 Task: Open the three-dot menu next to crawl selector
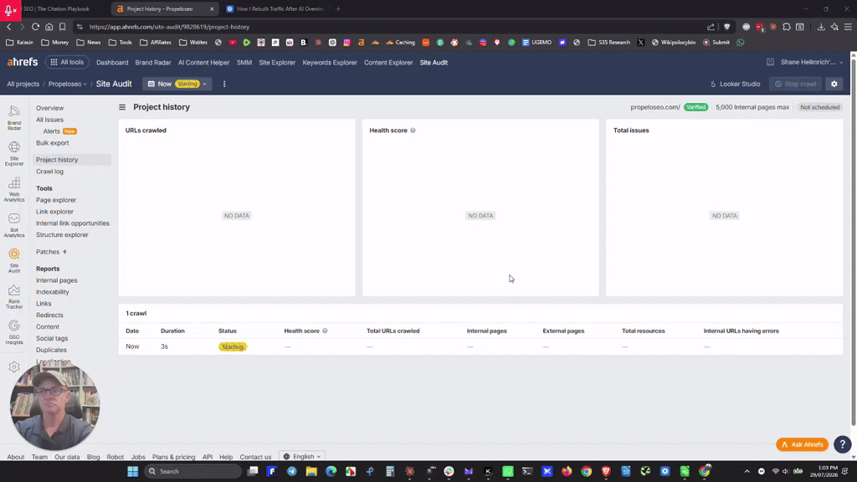point(224,85)
